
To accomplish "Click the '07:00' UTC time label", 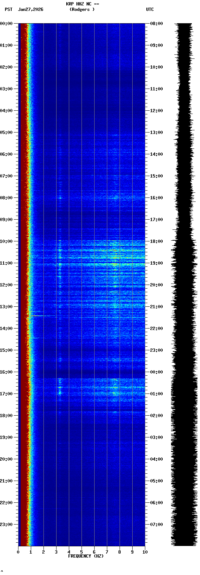I will pos(157,525).
